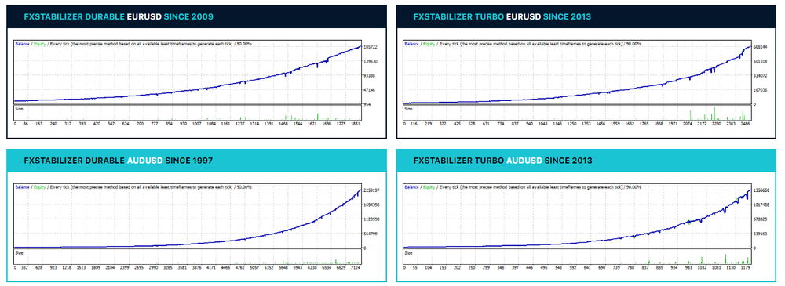Click the 1851 trade number on x-axis
Screen dimensions: 785x286
click(x=356, y=123)
